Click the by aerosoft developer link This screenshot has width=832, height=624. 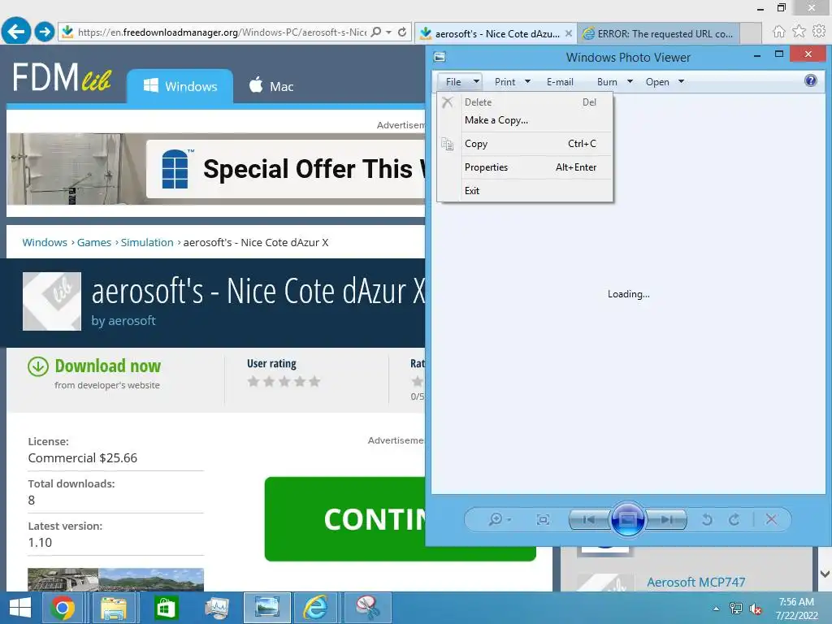pos(123,320)
